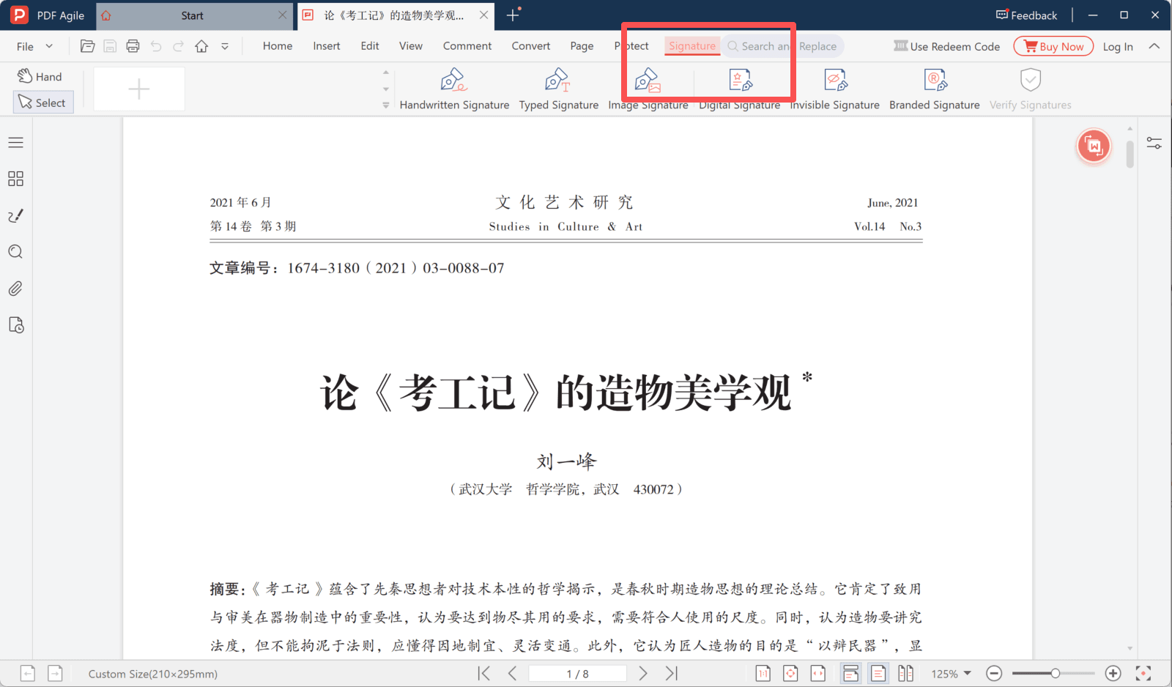Enter full screen mode
Image resolution: width=1172 pixels, height=687 pixels.
click(x=1143, y=673)
